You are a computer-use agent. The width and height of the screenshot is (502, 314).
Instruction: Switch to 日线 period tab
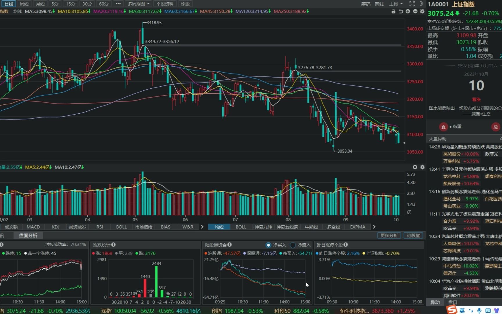(8, 4)
